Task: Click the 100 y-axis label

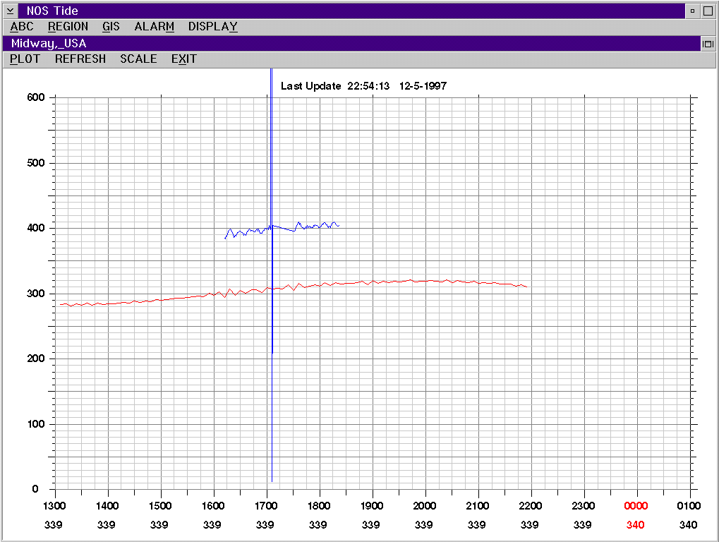Action: (x=36, y=423)
